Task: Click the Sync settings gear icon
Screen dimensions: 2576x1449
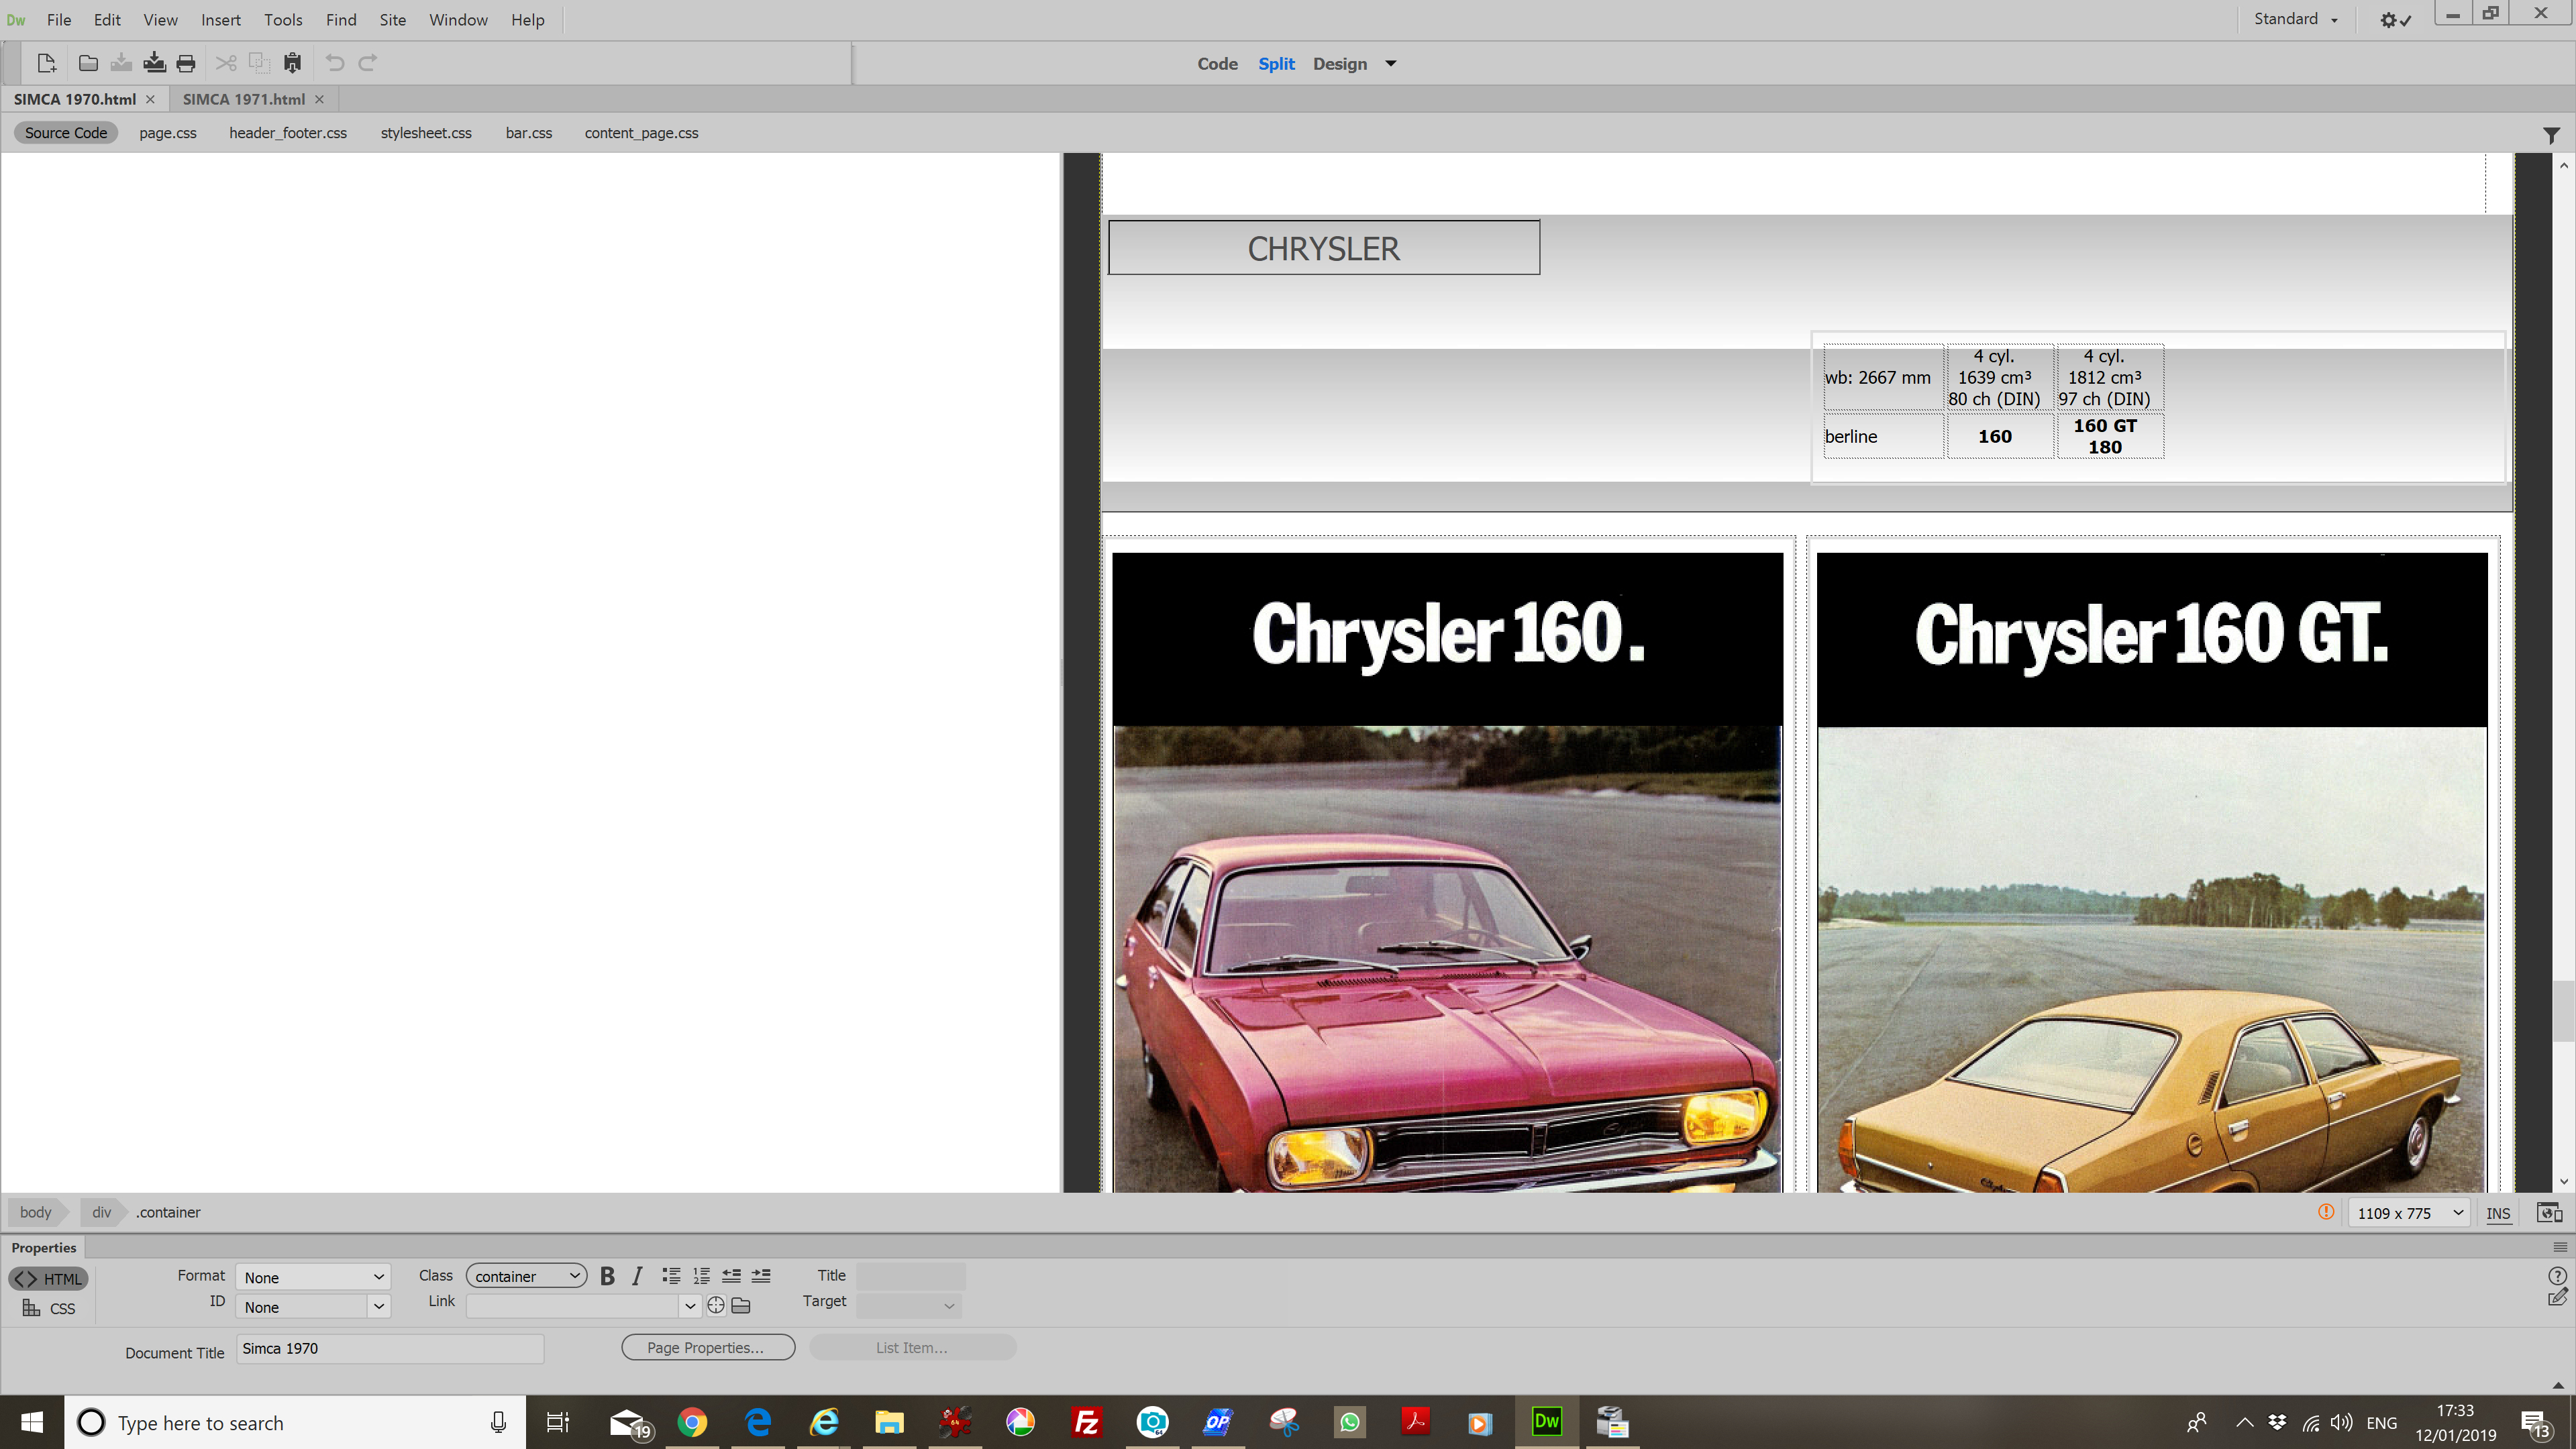Action: (2396, 20)
